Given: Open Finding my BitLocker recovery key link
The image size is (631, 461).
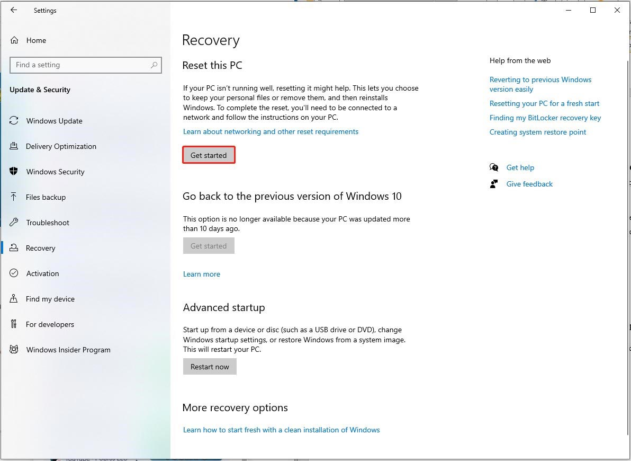Looking at the screenshot, I should coord(545,118).
